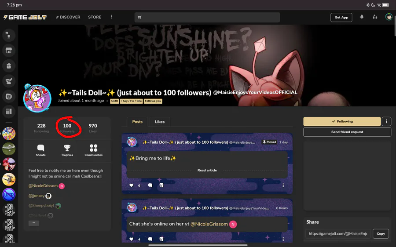Open the green landscape community in sidebar
Viewport: 396px width, 247px height.
coord(9,149)
